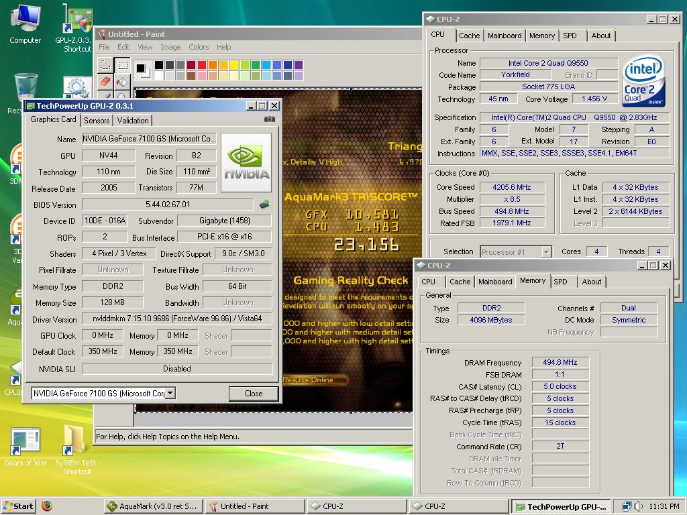Click the Paint title bar palette icon

[102, 34]
